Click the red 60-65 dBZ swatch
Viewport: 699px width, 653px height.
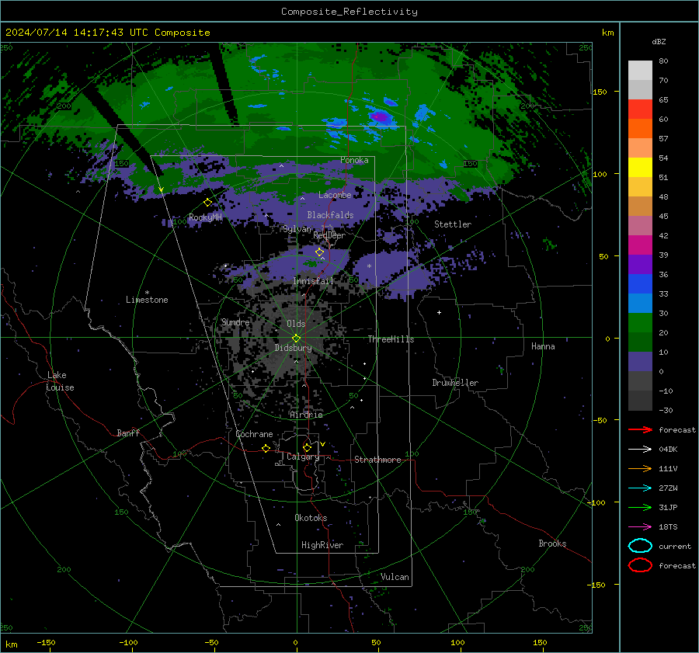point(640,109)
